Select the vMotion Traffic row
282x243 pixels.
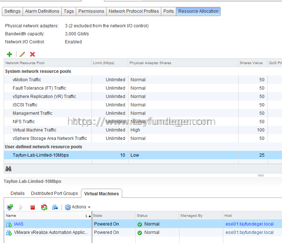point(143,80)
